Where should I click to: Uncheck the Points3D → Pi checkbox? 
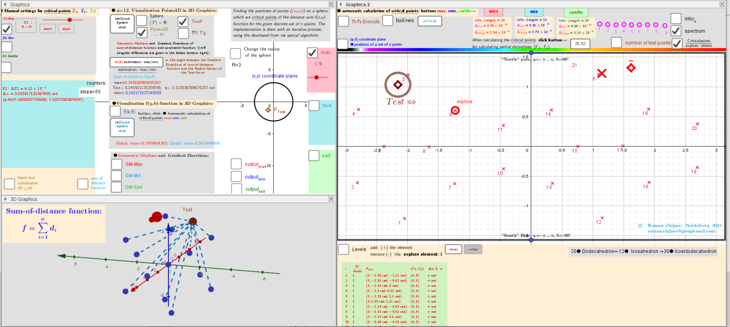(142, 33)
